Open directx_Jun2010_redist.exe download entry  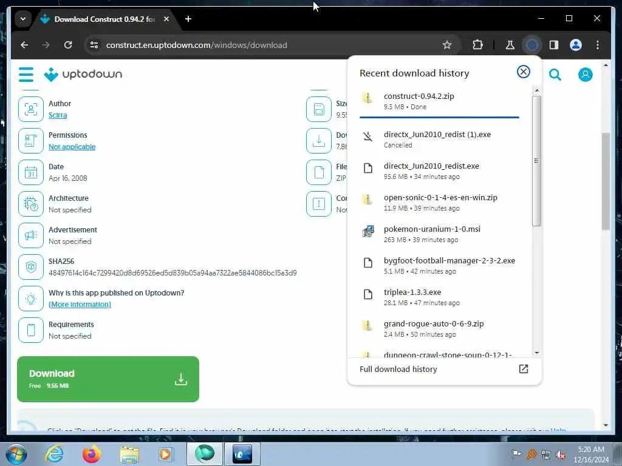point(439,171)
